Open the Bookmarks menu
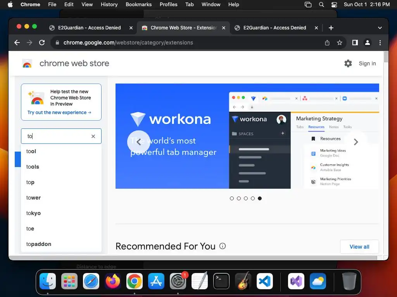Screen dimensions: 397x297 (138, 5)
